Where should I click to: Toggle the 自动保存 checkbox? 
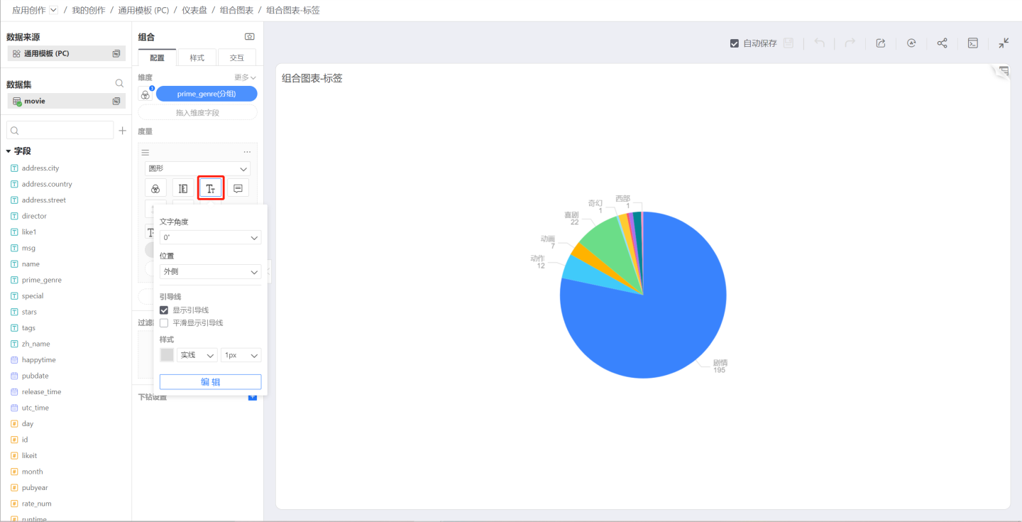click(735, 43)
